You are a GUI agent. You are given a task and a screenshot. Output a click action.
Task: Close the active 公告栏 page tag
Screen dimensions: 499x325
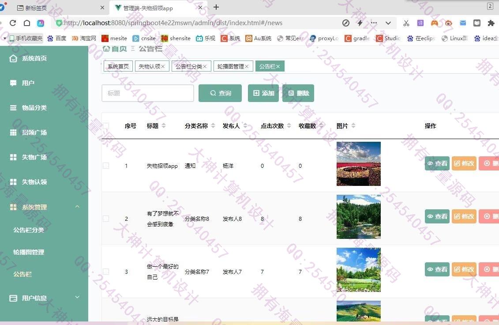pyautogui.click(x=278, y=66)
